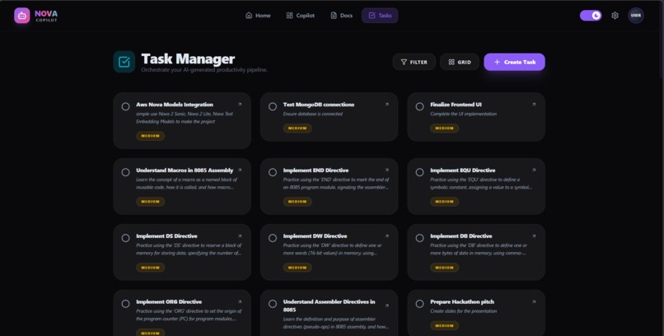The width and height of the screenshot is (664, 336).
Task: Switch to GRID view
Action: [x=460, y=62]
